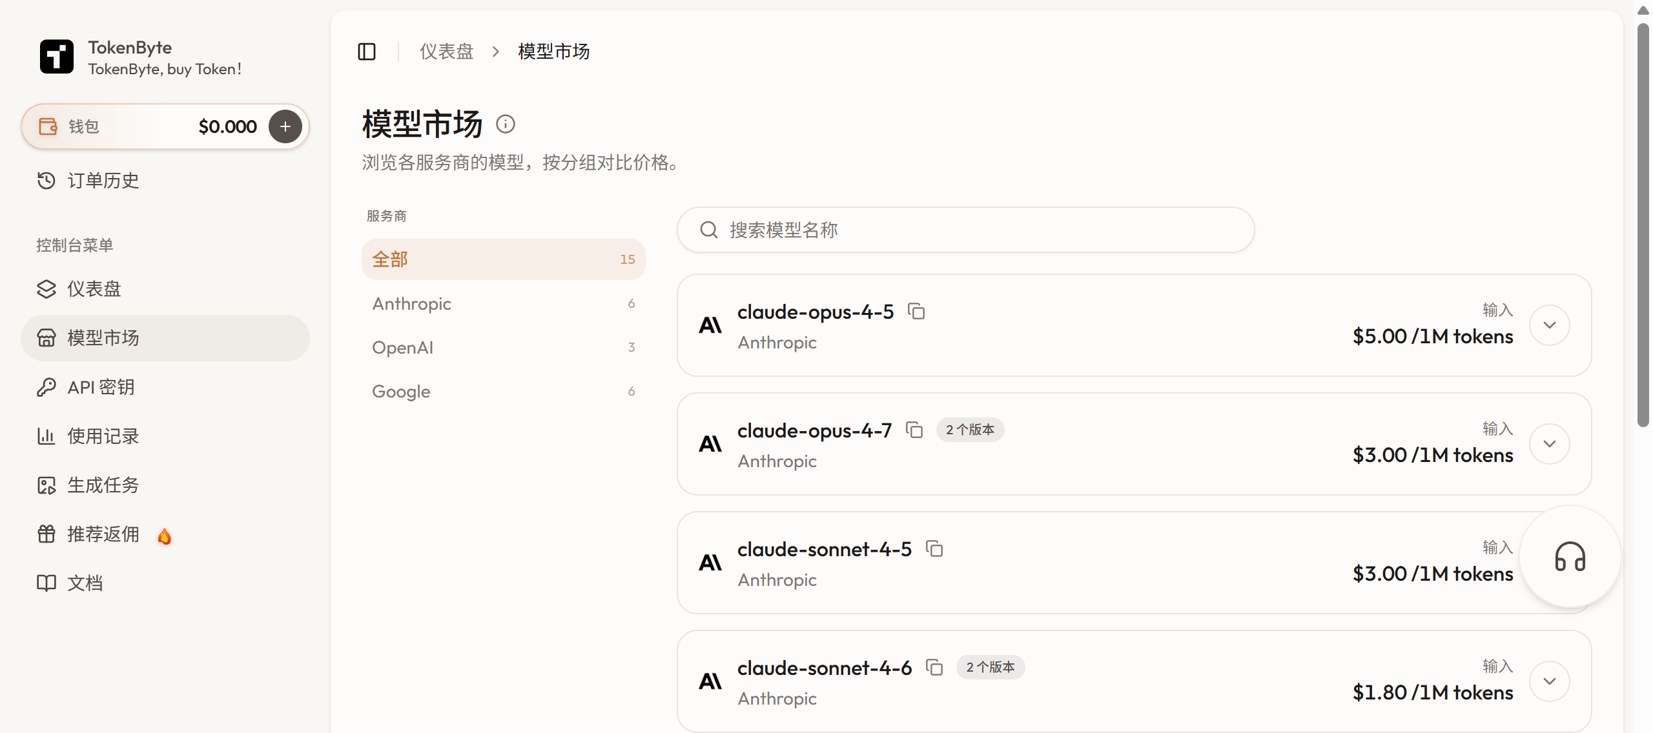Open API 密钥 page
1653x733 pixels.
[165, 387]
